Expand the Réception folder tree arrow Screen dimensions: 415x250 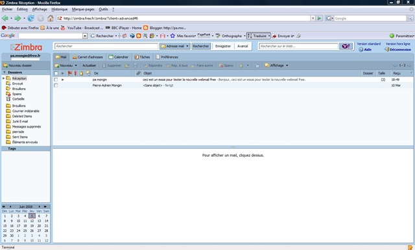[x=3, y=78]
